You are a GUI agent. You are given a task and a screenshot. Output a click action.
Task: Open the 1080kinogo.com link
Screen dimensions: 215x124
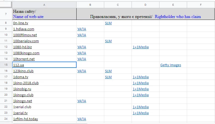[26, 53]
